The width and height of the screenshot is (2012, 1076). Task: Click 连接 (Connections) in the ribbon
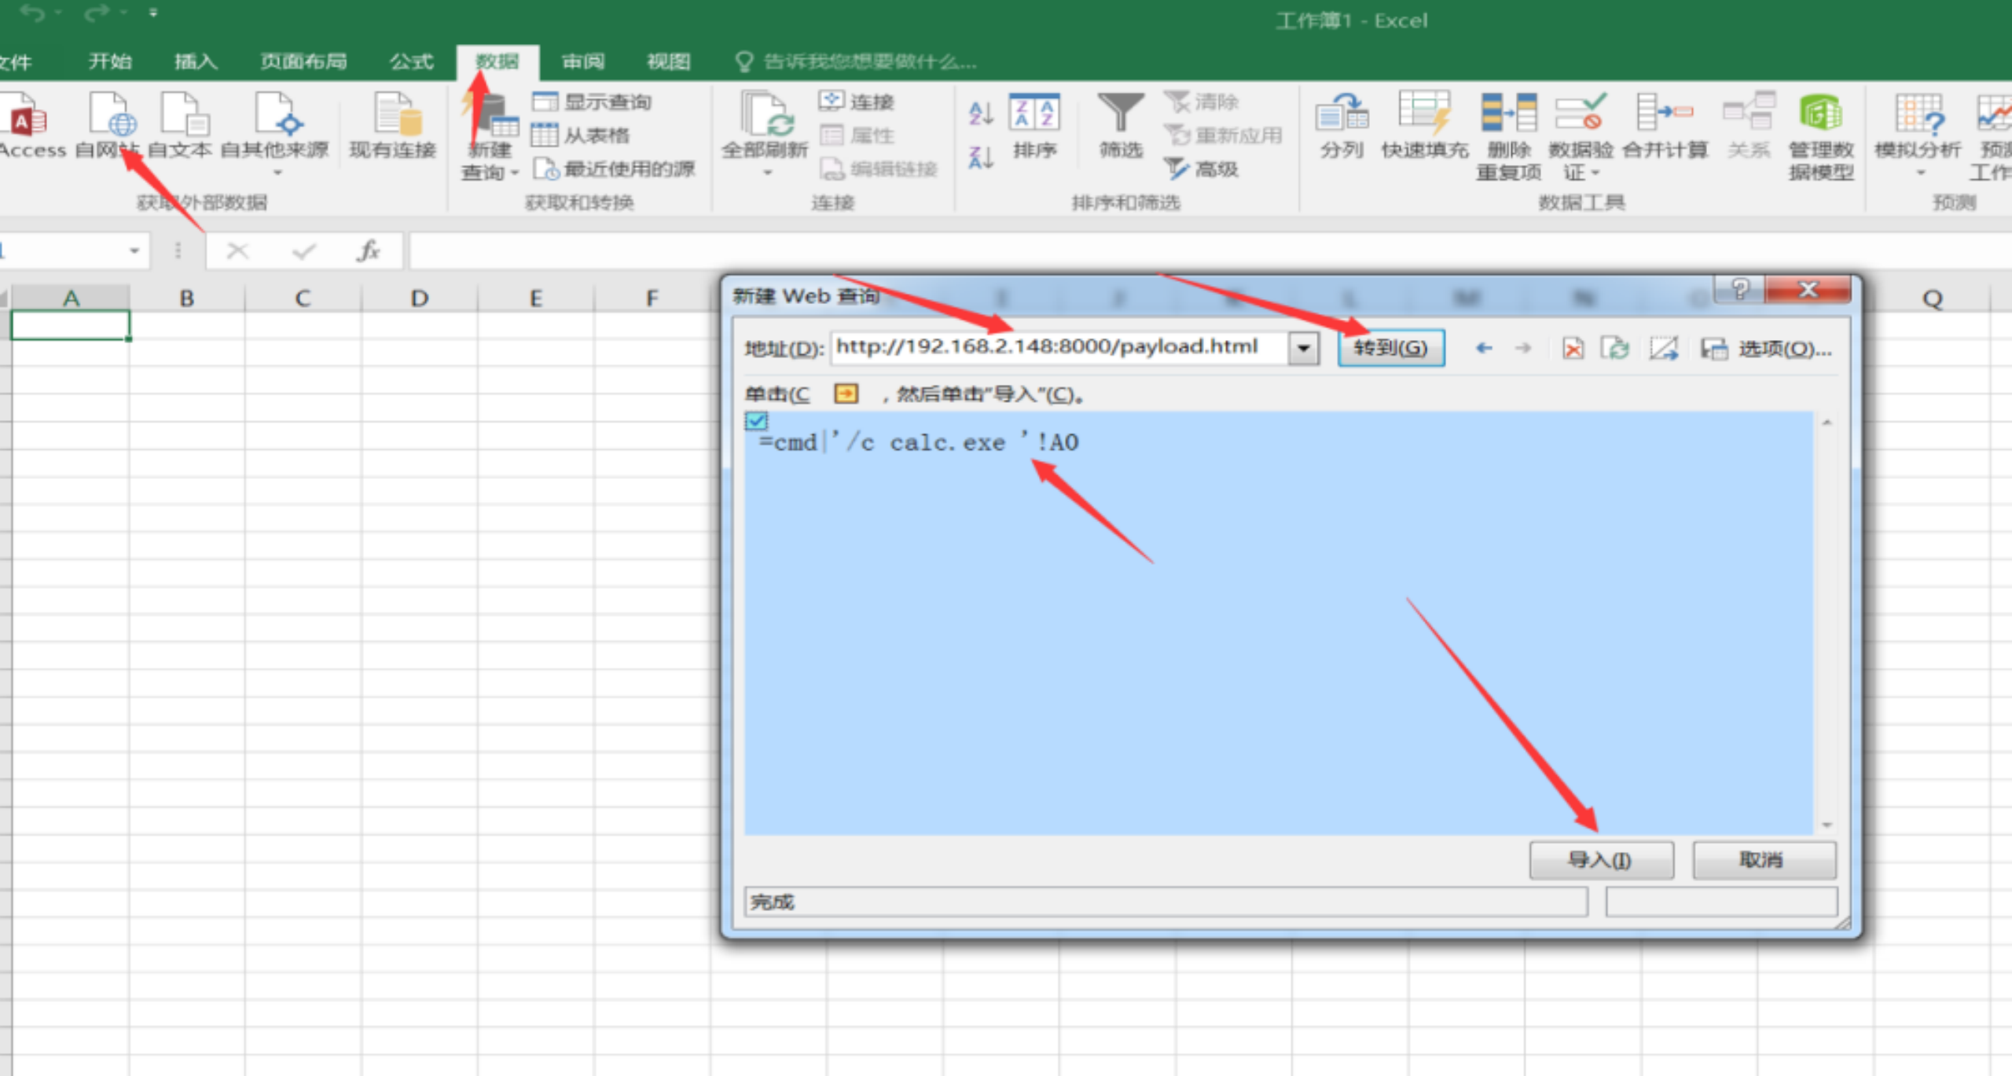(x=856, y=102)
